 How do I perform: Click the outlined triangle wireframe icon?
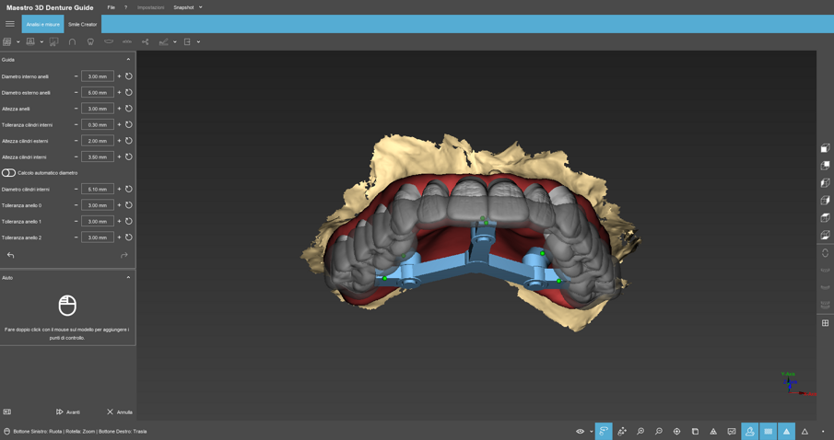click(805, 431)
